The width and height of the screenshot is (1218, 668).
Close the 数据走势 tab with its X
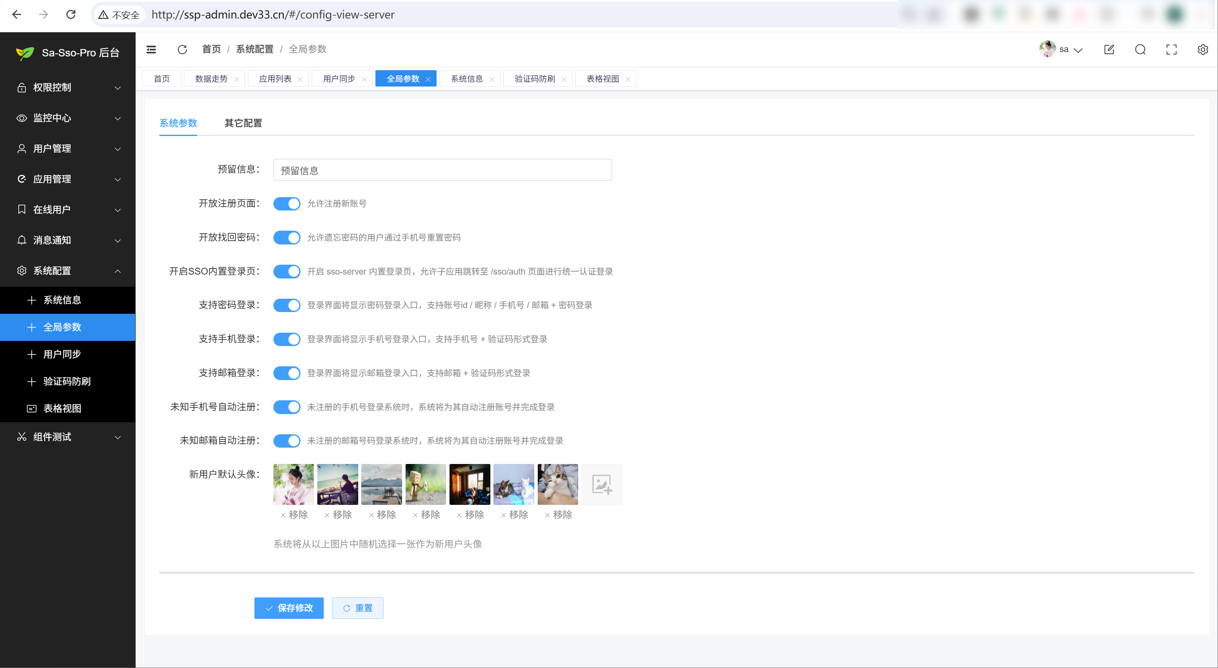coord(236,80)
